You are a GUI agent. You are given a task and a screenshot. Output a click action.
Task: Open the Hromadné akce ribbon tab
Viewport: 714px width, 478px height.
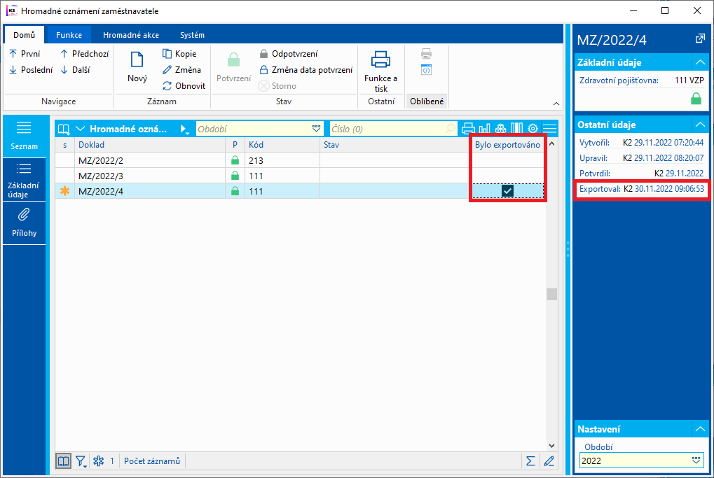click(x=131, y=35)
